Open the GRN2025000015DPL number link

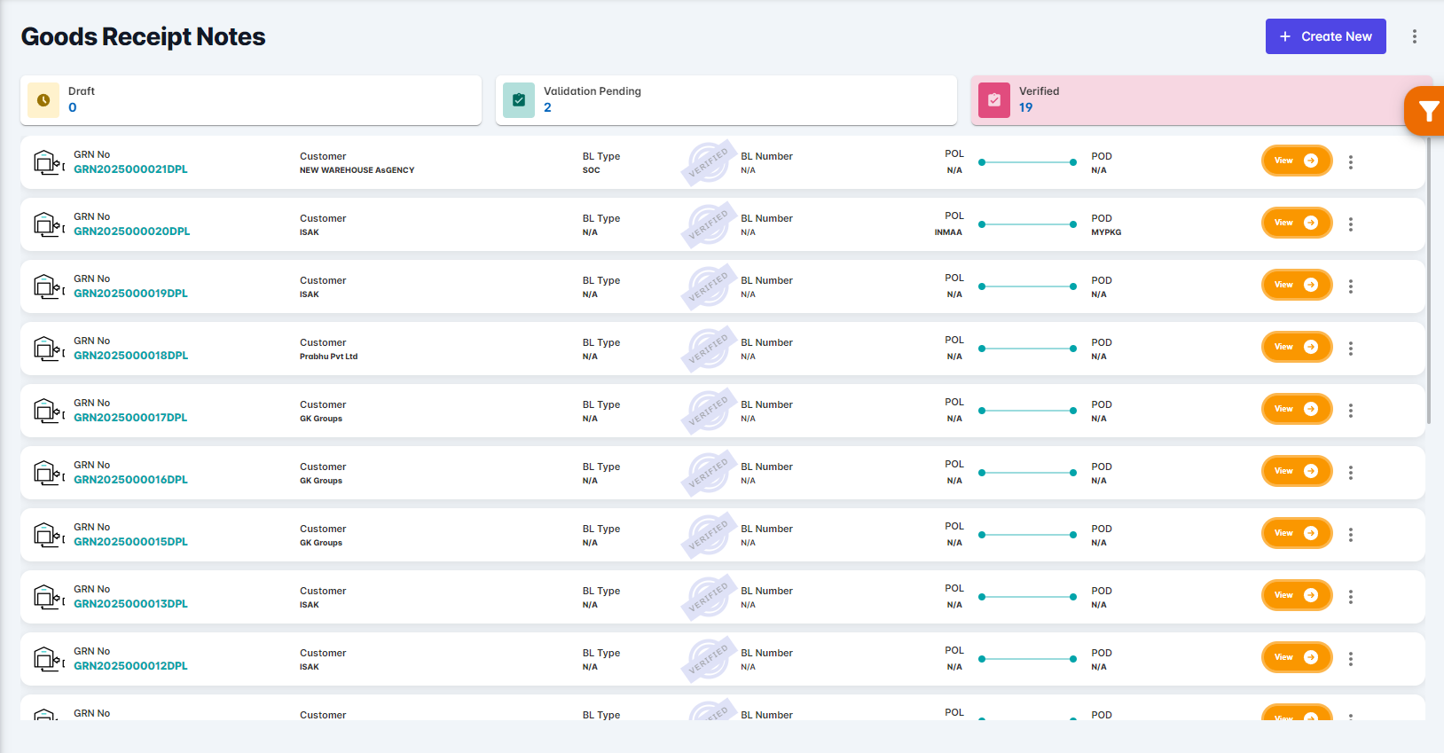pyautogui.click(x=130, y=542)
